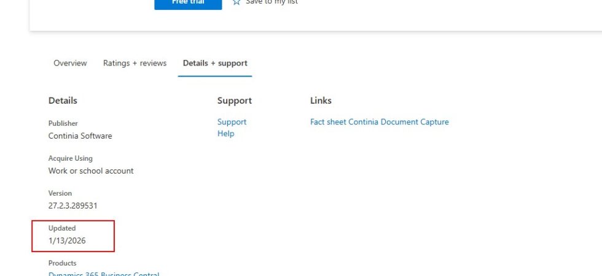Select the Details + support tab

pyautogui.click(x=215, y=63)
